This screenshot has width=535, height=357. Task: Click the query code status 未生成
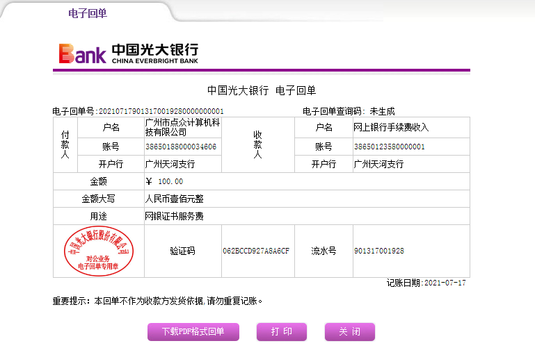click(x=382, y=111)
